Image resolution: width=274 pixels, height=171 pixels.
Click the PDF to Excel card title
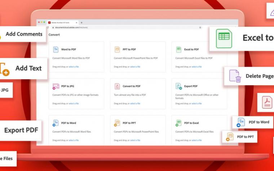point(191,123)
